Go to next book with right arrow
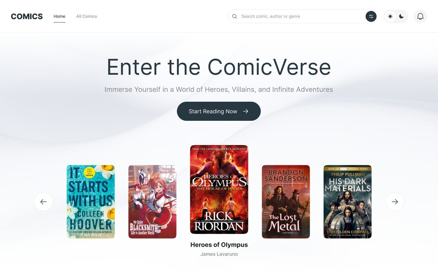 [395, 202]
